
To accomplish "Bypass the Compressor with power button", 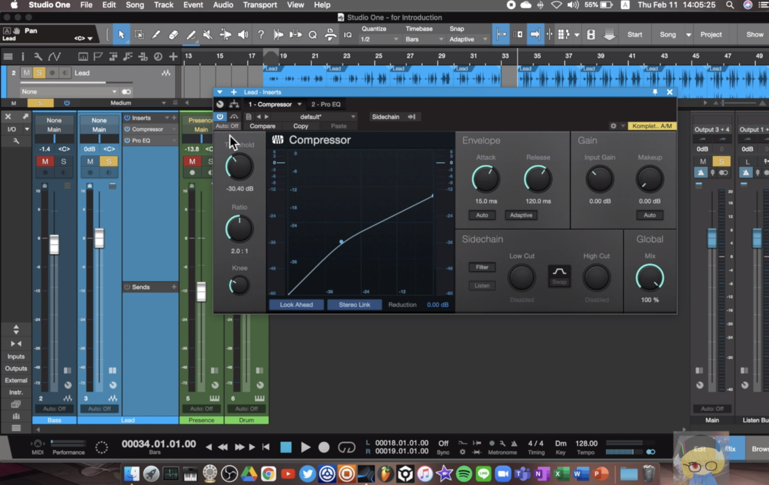I will (x=220, y=116).
